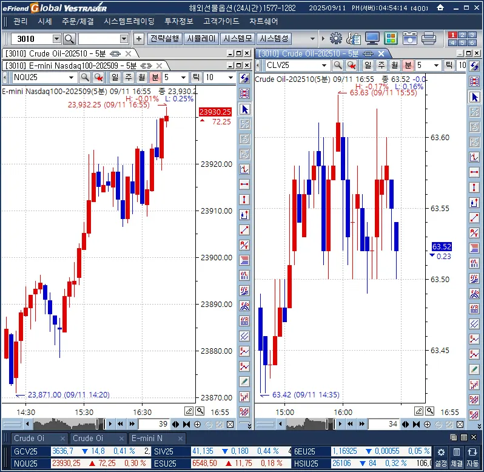Open the 차트쉐어 menu item
This screenshot has width=484, height=472.
click(x=263, y=21)
